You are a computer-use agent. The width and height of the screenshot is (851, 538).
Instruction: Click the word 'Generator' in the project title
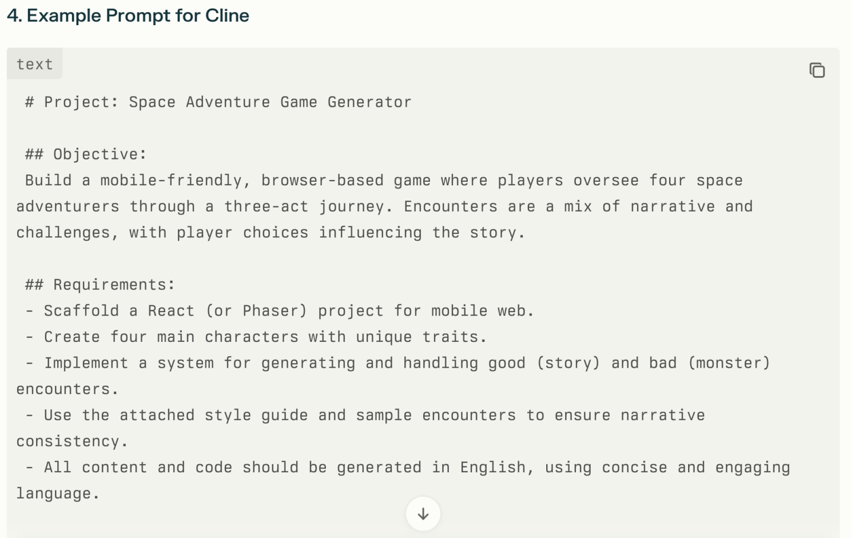click(x=369, y=102)
